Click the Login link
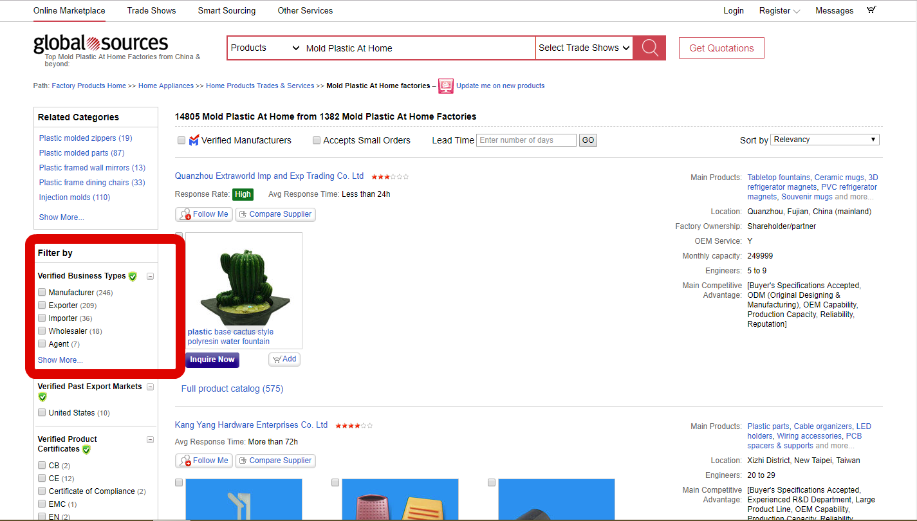The height and width of the screenshot is (521, 917). tap(734, 10)
